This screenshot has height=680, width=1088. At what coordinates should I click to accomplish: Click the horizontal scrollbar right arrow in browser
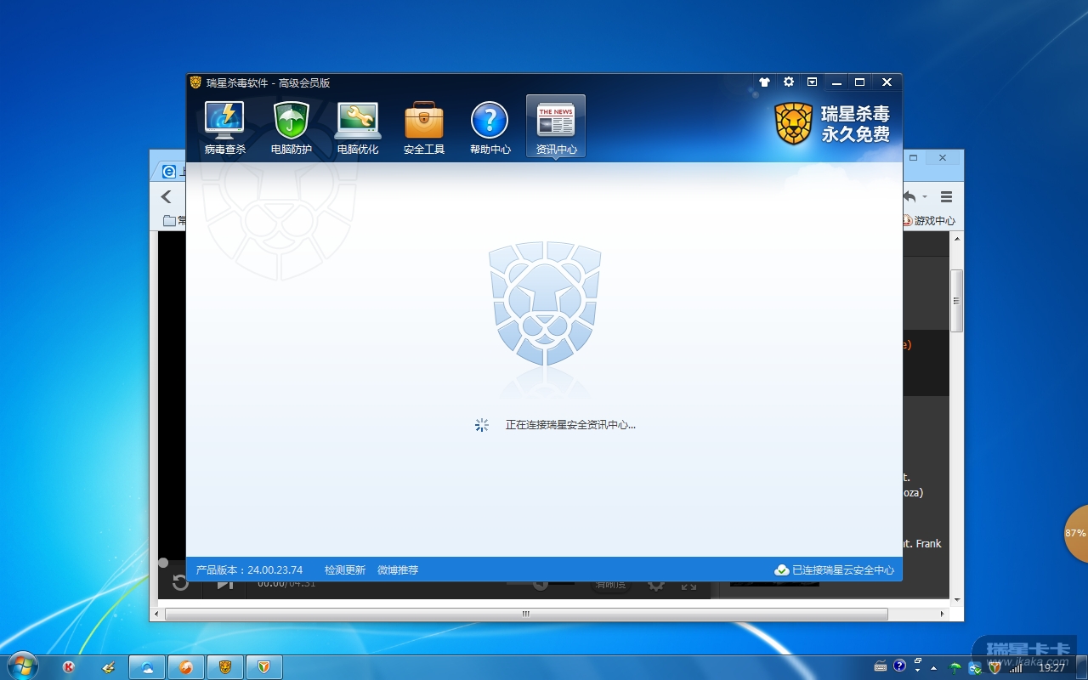point(942,614)
